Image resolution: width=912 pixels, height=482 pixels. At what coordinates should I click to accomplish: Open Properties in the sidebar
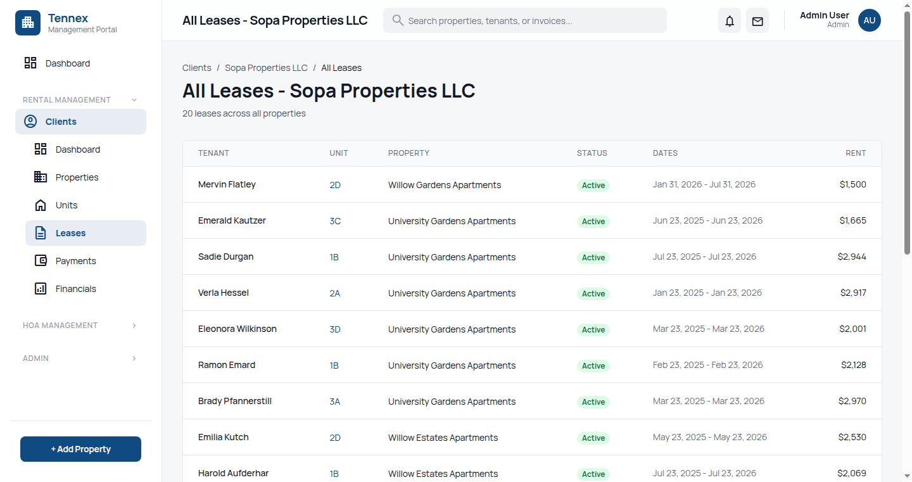pos(77,177)
